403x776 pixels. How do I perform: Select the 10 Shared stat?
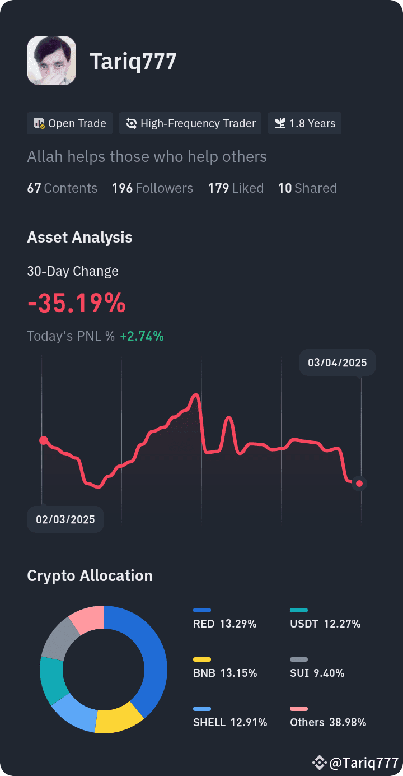[307, 188]
